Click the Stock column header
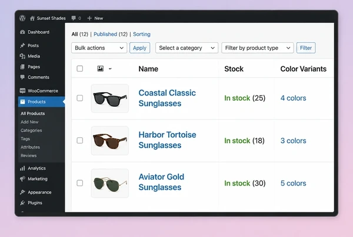The height and width of the screenshot is (237, 353). [234, 69]
